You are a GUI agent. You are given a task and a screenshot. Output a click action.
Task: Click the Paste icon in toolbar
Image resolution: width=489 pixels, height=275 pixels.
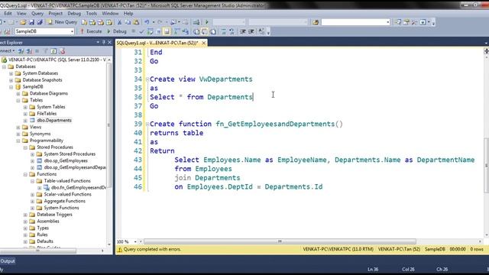coord(136,22)
